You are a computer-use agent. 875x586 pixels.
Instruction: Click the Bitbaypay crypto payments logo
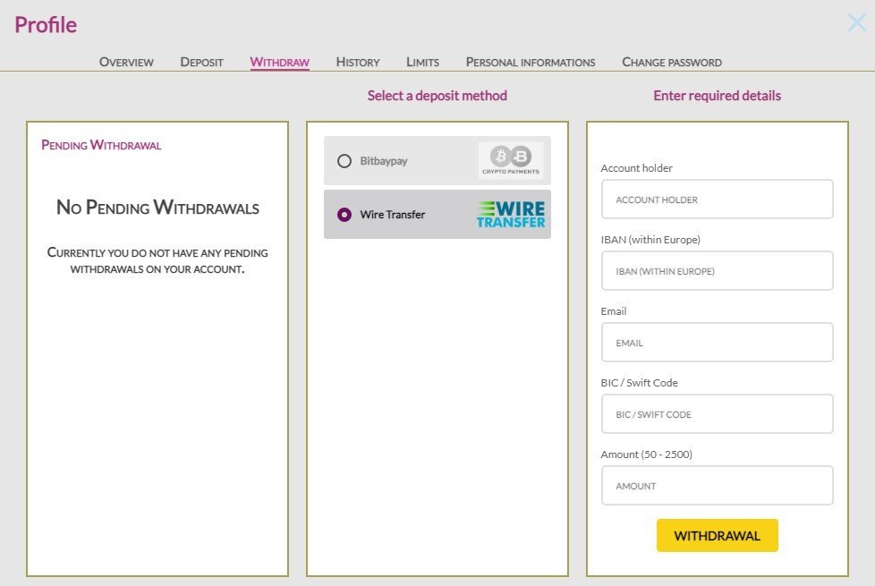(x=510, y=160)
